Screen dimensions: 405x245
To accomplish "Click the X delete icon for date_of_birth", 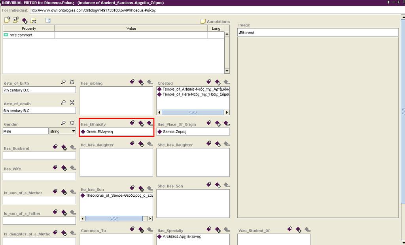I will point(72,82).
